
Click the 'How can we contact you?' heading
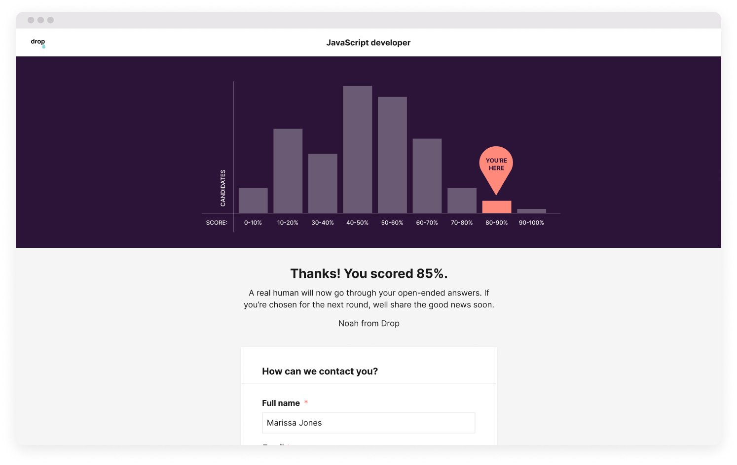click(320, 371)
